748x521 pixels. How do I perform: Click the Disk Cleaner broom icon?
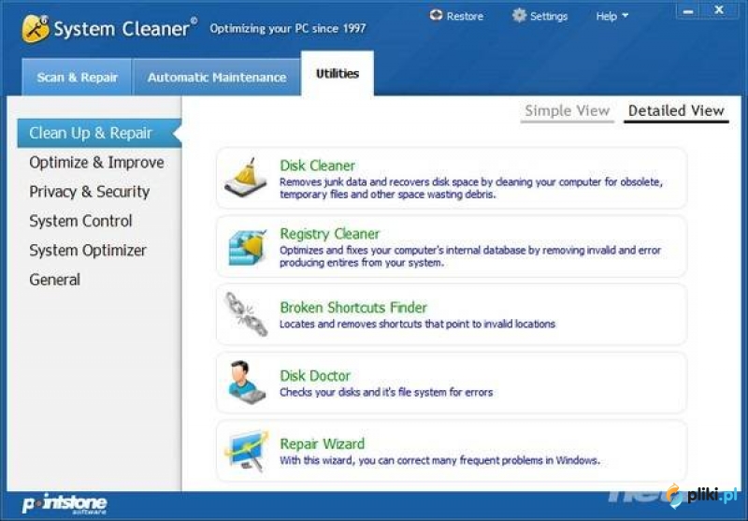(246, 178)
